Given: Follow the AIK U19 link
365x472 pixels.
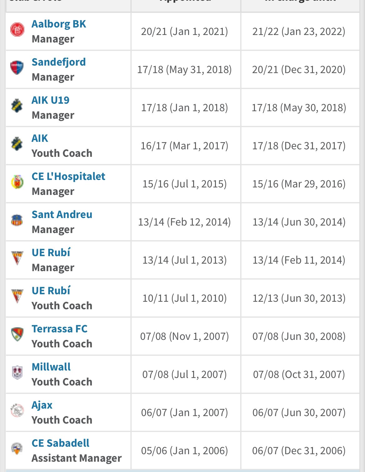Looking at the screenshot, I should click(51, 100).
